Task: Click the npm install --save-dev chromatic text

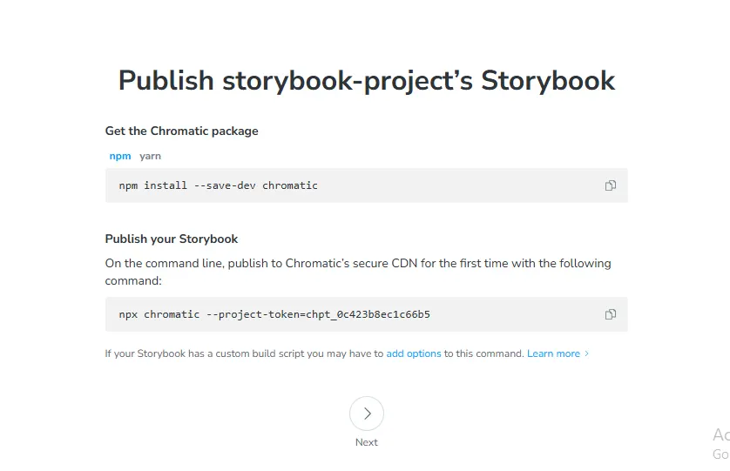Action: [219, 185]
